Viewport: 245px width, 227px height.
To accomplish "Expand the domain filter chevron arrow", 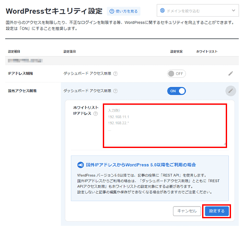I will [x=234, y=10].
